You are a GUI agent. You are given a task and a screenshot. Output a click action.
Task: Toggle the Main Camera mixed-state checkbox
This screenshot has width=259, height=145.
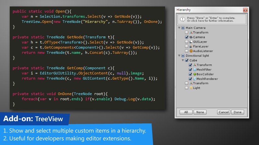point(183,28)
